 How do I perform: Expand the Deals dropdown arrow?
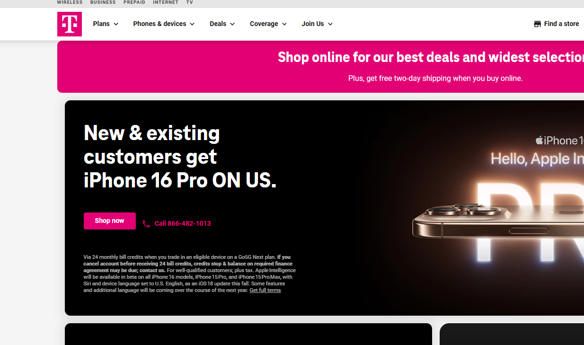click(x=232, y=24)
